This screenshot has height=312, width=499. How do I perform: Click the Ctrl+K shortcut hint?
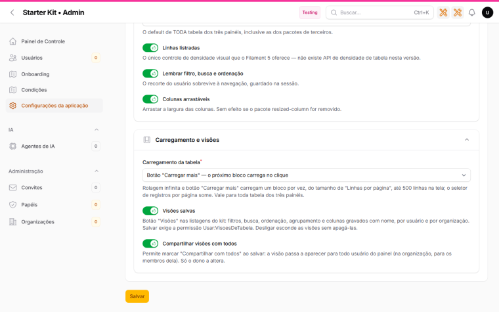coord(422,12)
